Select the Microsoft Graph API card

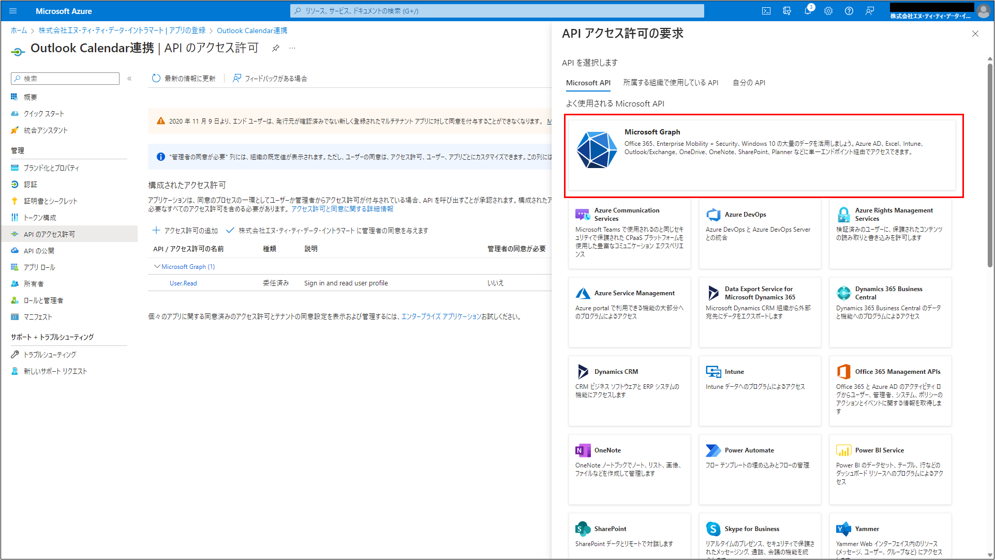[x=762, y=156]
